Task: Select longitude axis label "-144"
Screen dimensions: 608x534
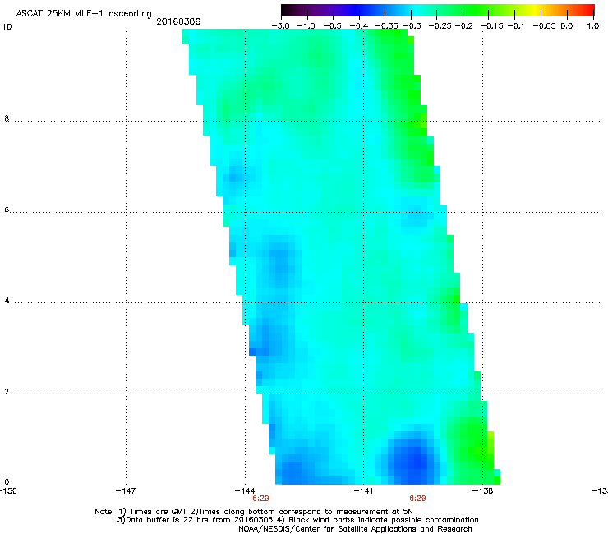Action: click(x=245, y=491)
